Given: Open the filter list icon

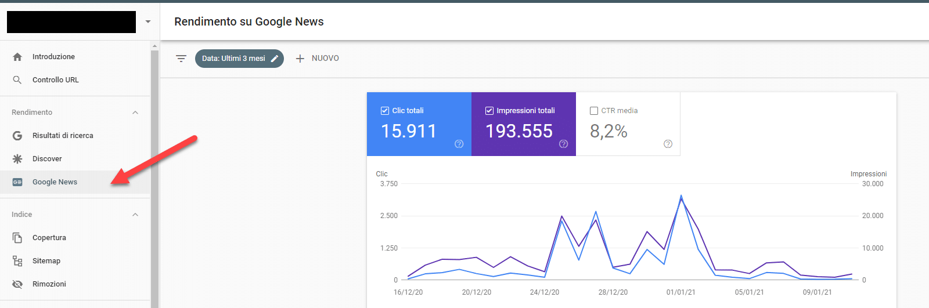Looking at the screenshot, I should (x=181, y=59).
